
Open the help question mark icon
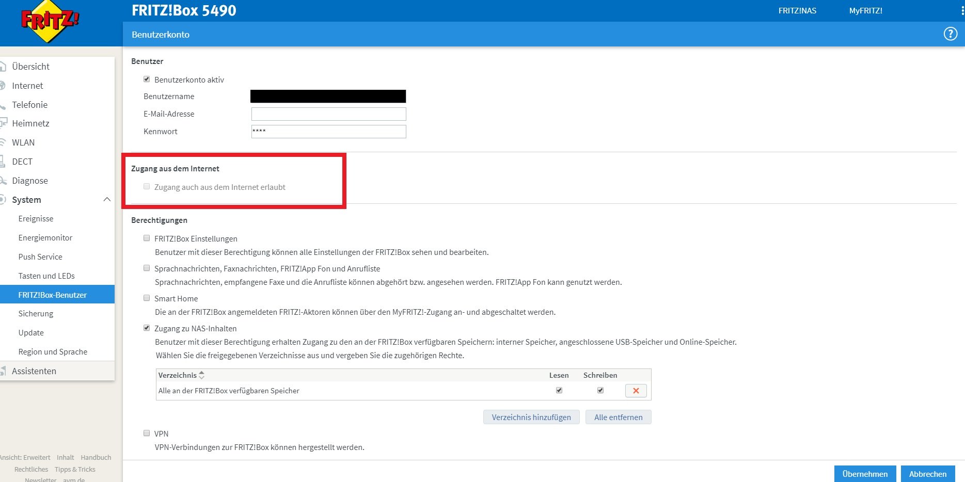pyautogui.click(x=950, y=34)
